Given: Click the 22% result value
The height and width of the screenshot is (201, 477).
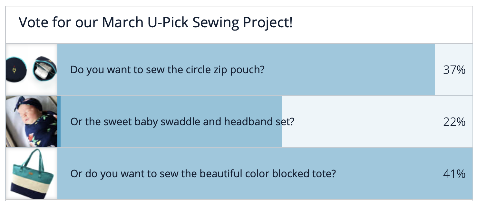Looking at the screenshot, I should tap(454, 122).
